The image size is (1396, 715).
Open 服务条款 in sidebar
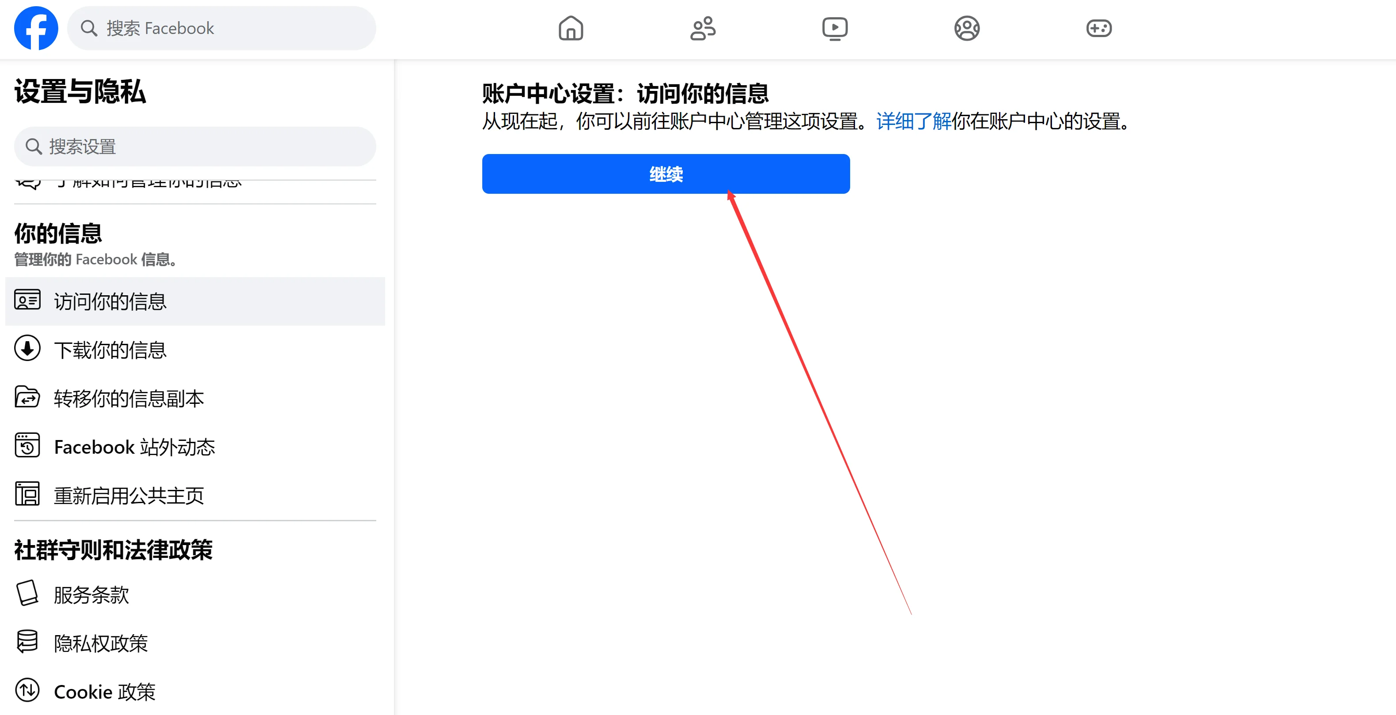195,595
